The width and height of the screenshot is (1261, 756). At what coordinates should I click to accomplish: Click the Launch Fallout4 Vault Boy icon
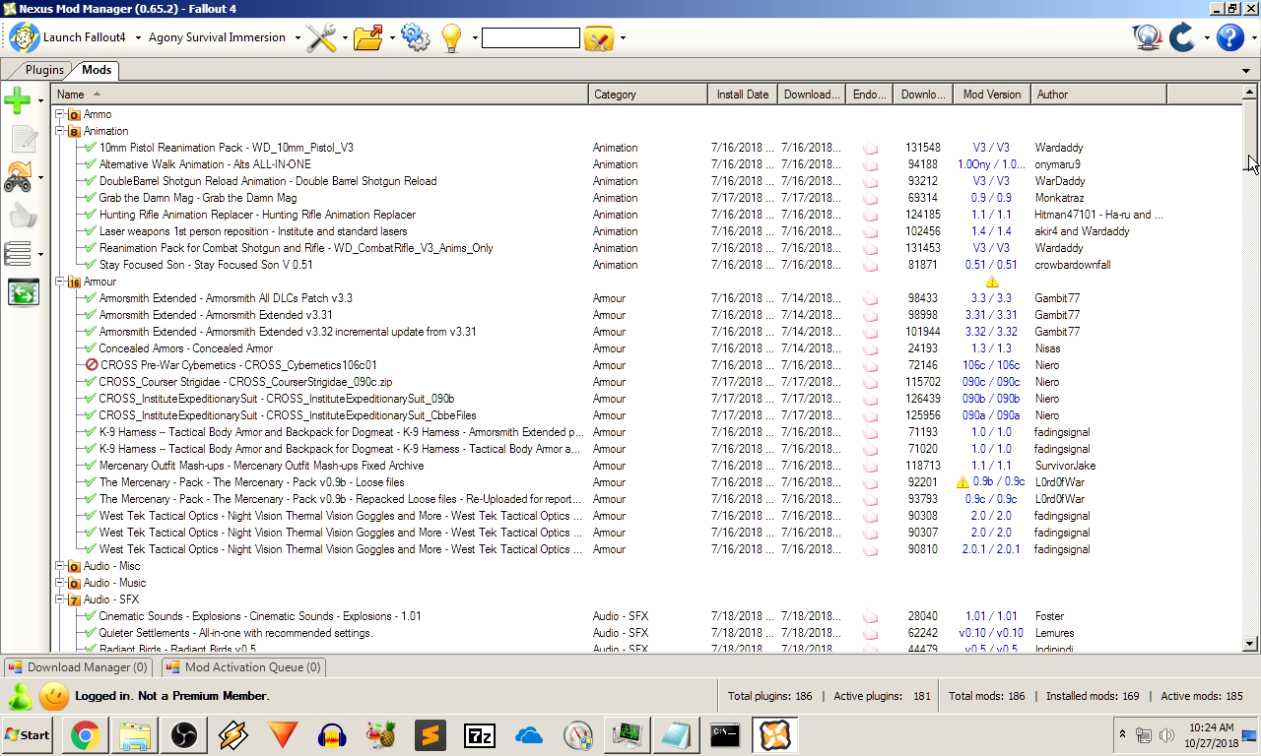pos(24,37)
